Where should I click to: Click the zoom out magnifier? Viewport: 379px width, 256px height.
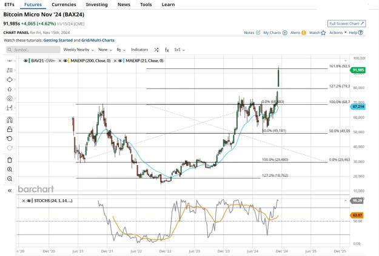[x=10, y=179]
